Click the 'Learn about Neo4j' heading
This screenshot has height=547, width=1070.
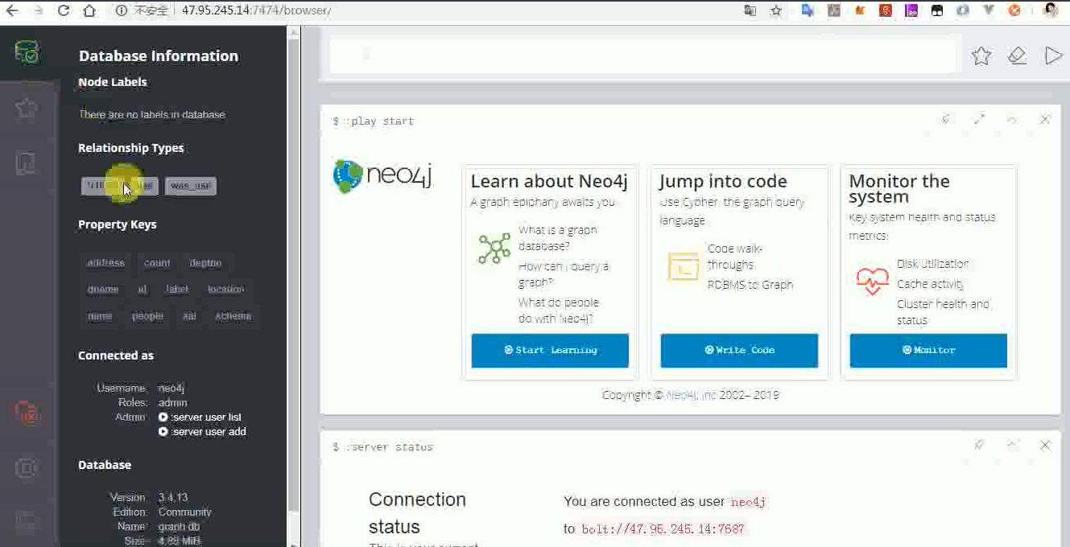point(549,182)
